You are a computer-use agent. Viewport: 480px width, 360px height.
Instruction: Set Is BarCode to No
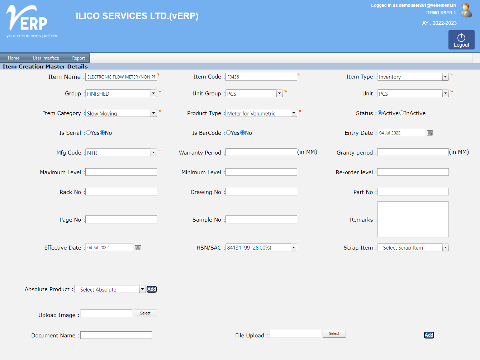pyautogui.click(x=243, y=133)
